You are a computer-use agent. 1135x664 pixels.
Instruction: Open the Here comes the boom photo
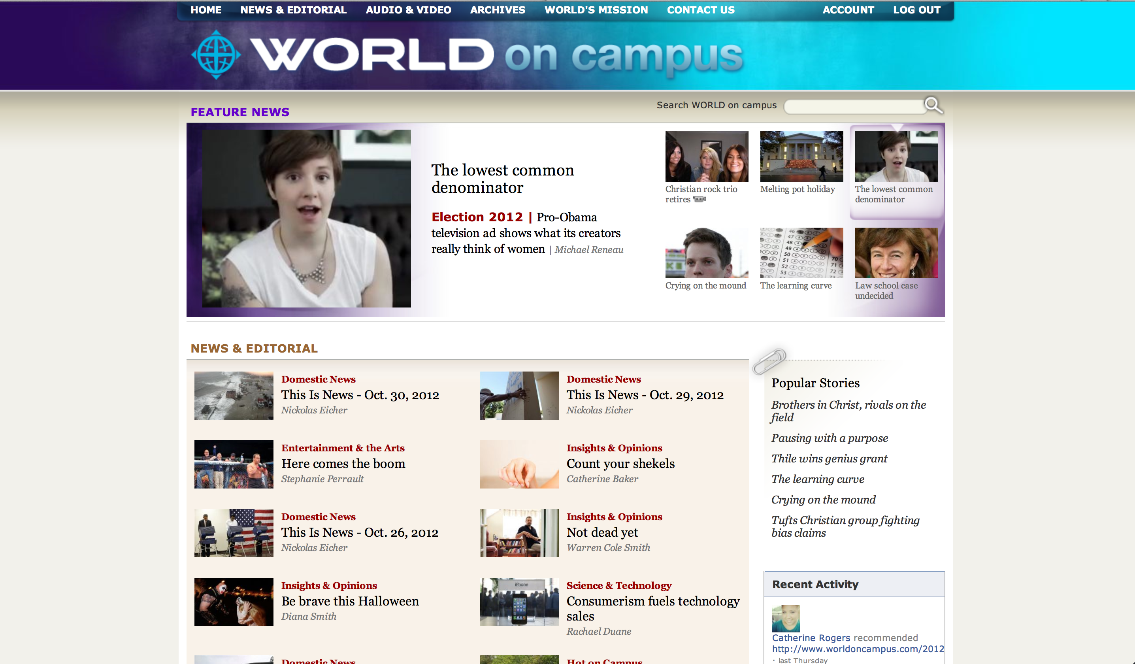(x=234, y=464)
